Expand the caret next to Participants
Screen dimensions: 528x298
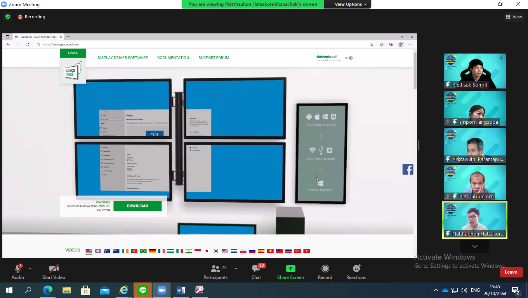coord(236,269)
